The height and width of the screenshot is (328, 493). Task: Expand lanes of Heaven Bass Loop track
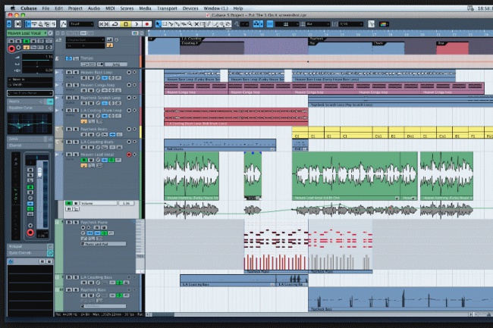click(x=58, y=72)
